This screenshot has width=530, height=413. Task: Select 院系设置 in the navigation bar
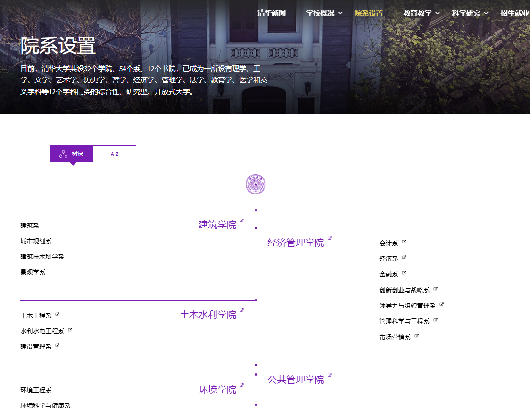click(x=369, y=13)
